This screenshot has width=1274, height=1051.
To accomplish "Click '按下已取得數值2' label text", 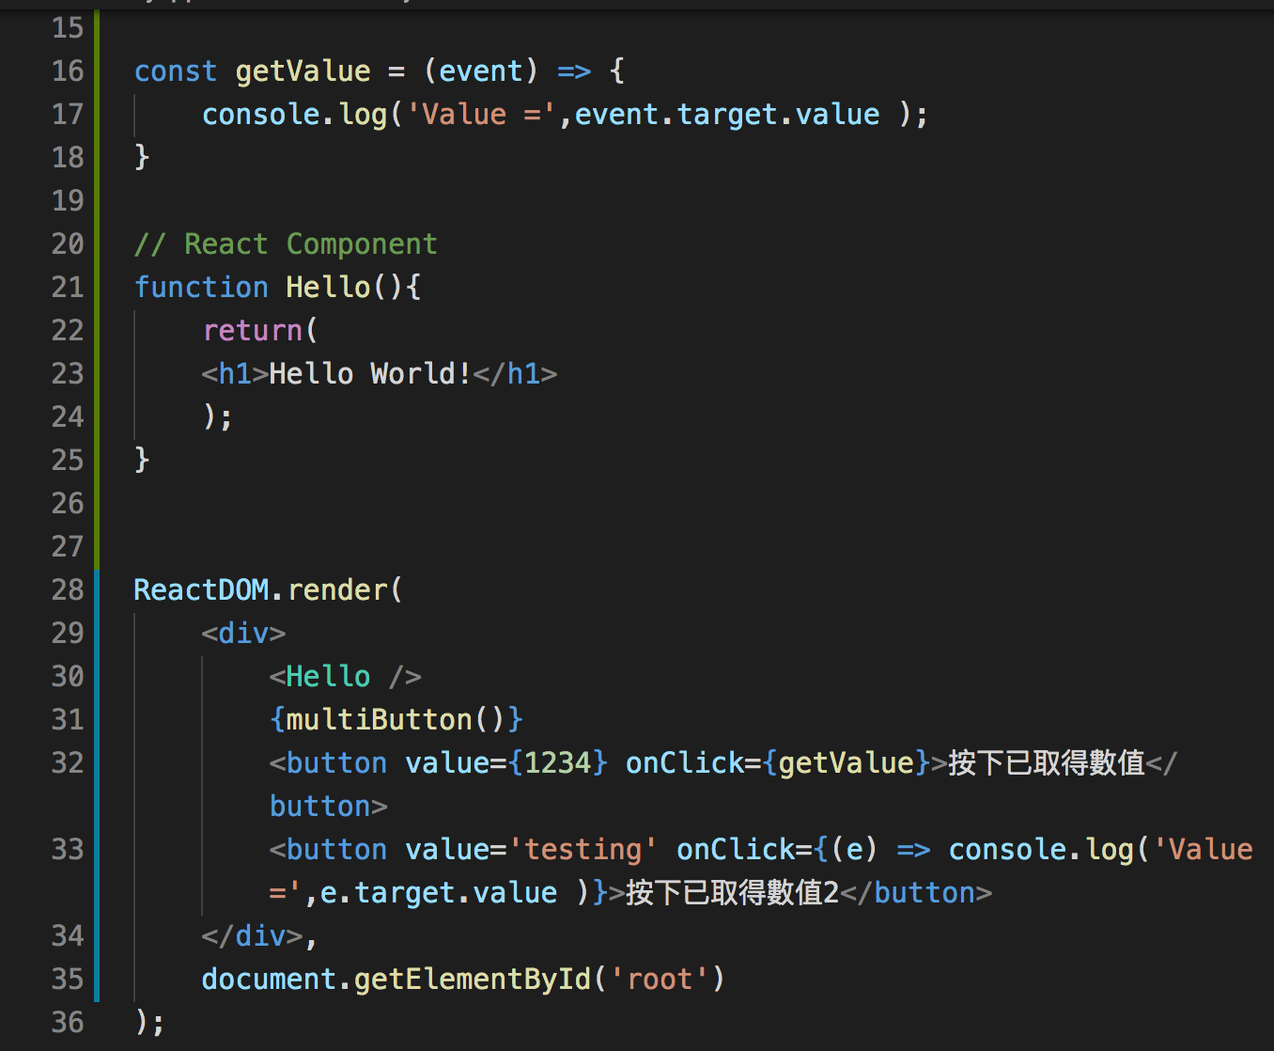I will pos(733,893).
